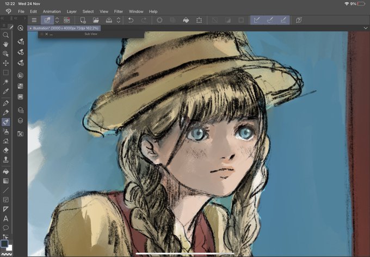The width and height of the screenshot is (370, 257).
Task: Open the Help menu
Action: 153,11
